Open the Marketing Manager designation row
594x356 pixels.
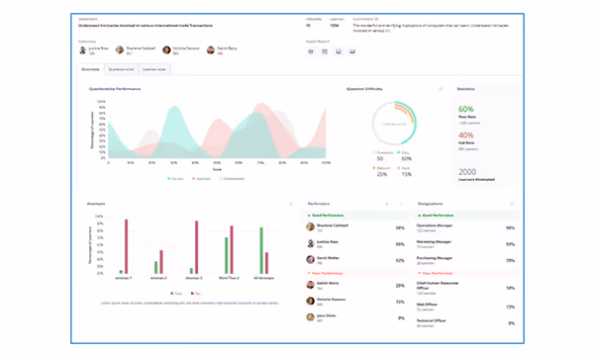pos(466,244)
